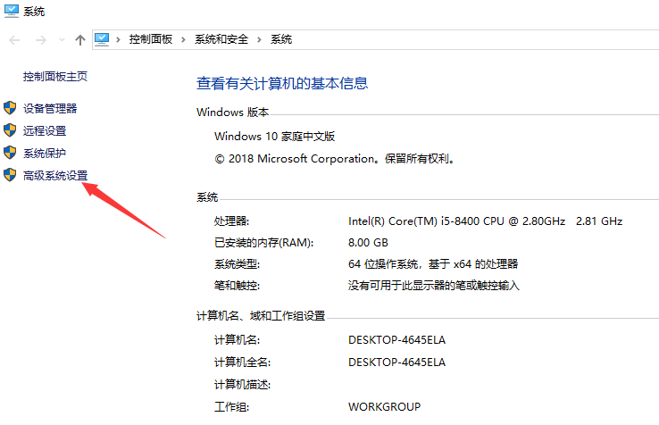Click the workgroup value WORKGROUP
The height and width of the screenshot is (425, 659).
[x=384, y=406]
